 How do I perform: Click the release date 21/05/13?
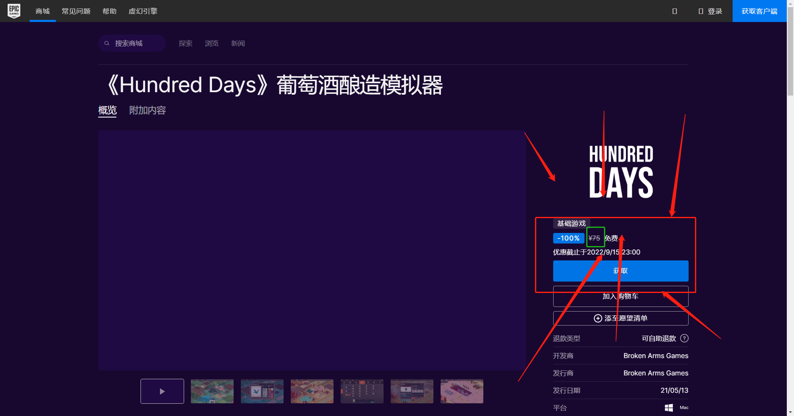coord(674,391)
